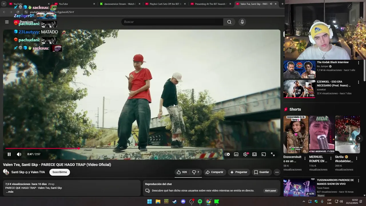The width and height of the screenshot is (366, 206).
Task: Like the video with 939 likes
Action: 182,172
